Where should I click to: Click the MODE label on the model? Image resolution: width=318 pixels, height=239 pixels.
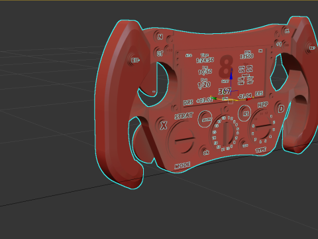pyautogui.click(x=182, y=166)
